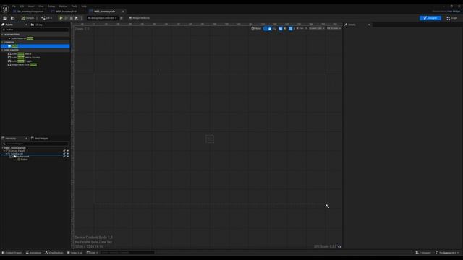Click the Hierarchy search widgets field
Screen dimensions: 463x260
point(35,144)
